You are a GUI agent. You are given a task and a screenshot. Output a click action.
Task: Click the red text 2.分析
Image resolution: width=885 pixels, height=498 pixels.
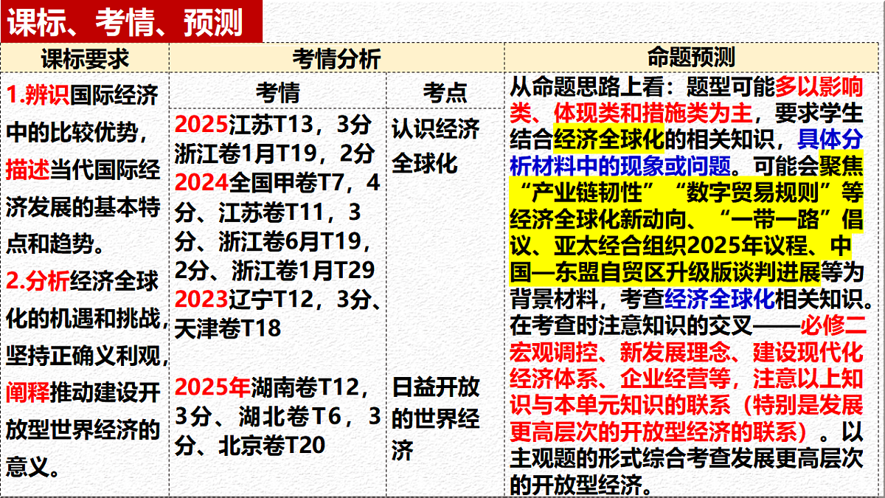[x=38, y=280]
